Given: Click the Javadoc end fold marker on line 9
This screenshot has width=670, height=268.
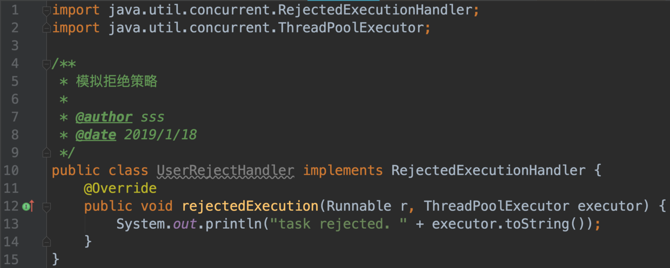Looking at the screenshot, I should coord(46,153).
